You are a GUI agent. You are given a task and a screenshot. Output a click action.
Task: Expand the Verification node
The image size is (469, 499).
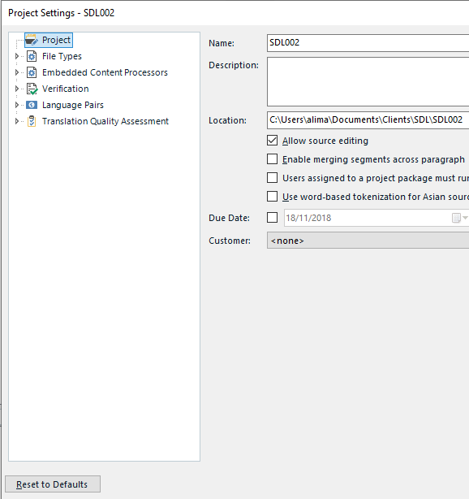click(17, 89)
